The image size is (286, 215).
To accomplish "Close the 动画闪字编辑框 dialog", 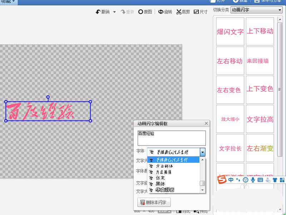I will 206,123.
